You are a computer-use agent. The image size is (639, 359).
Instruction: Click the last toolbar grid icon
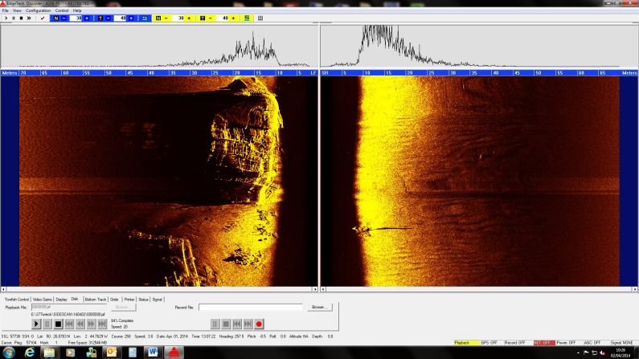260,18
